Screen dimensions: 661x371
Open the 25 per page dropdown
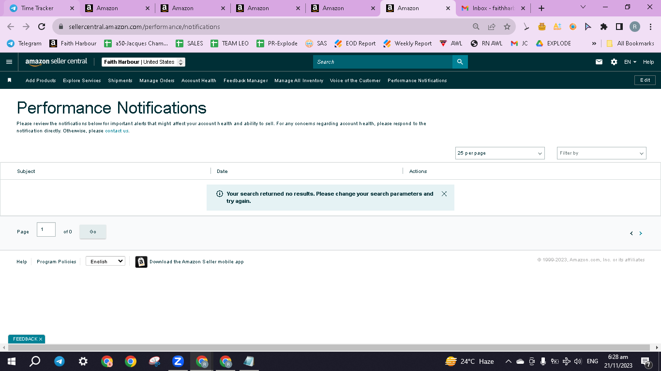(x=500, y=153)
